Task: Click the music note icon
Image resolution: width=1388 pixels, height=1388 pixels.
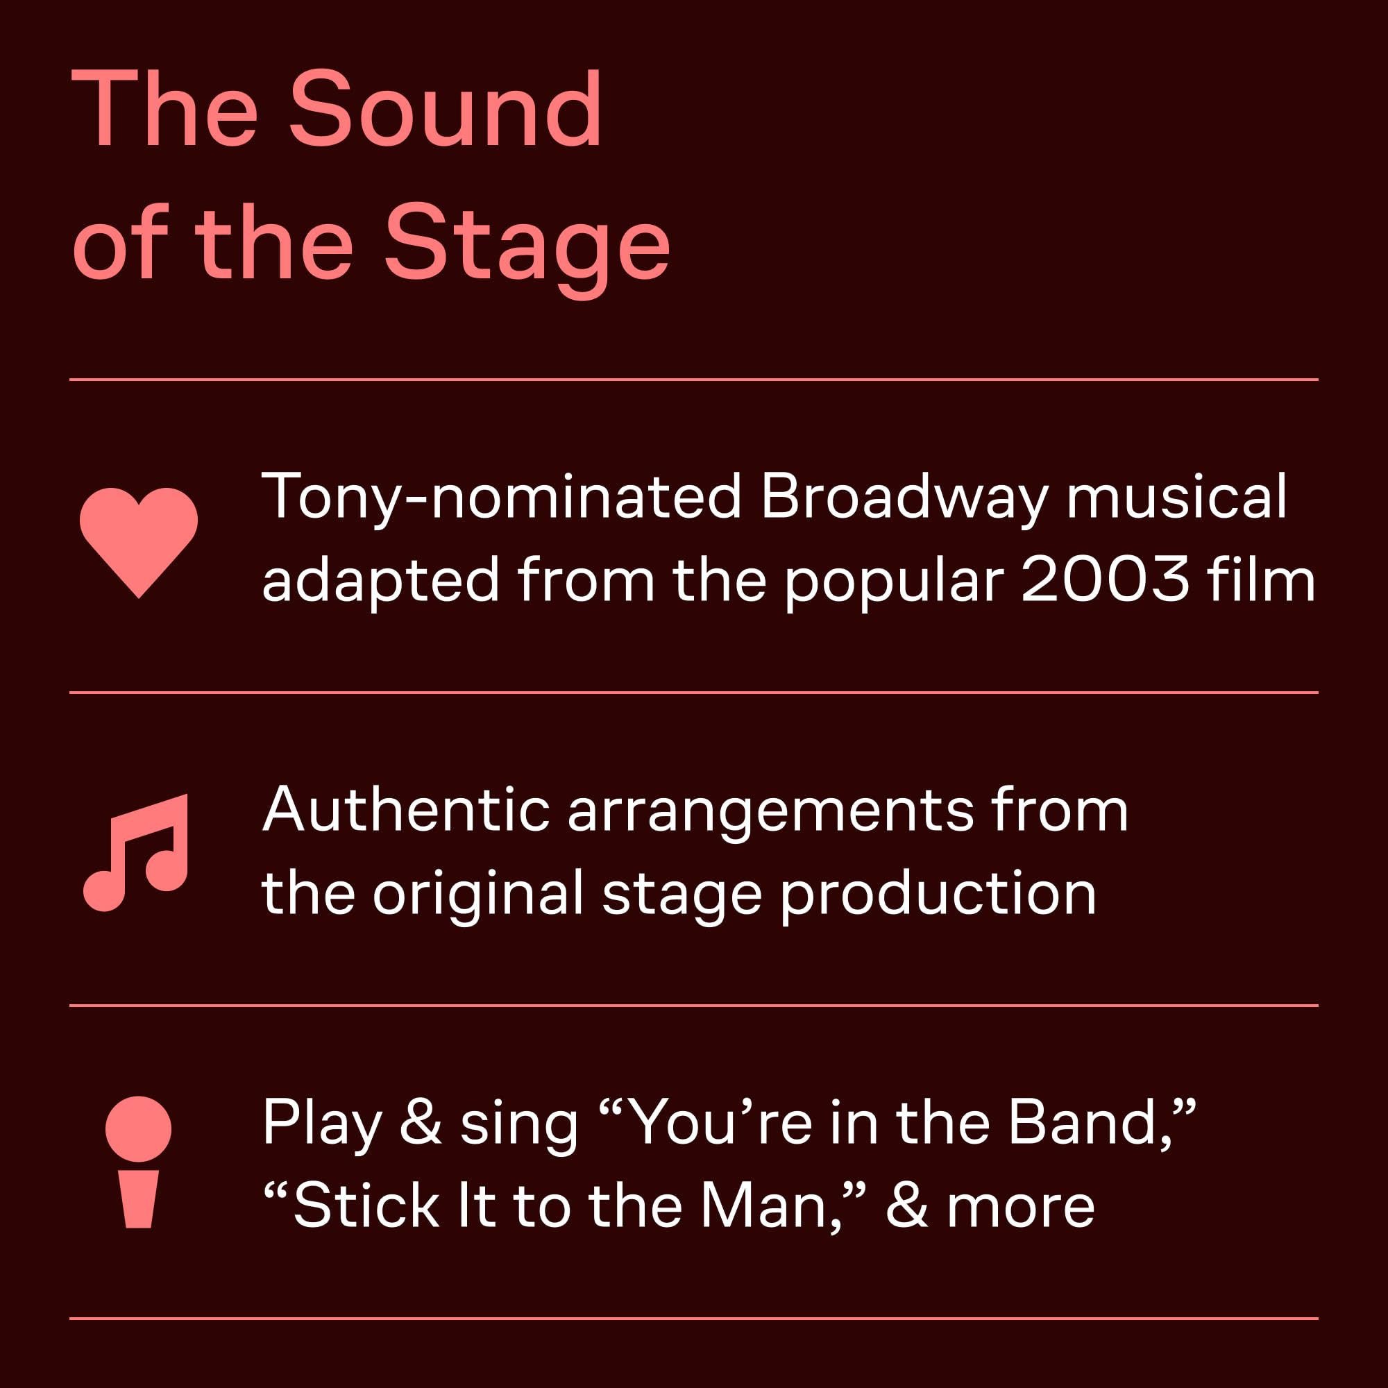Action: pos(137,852)
